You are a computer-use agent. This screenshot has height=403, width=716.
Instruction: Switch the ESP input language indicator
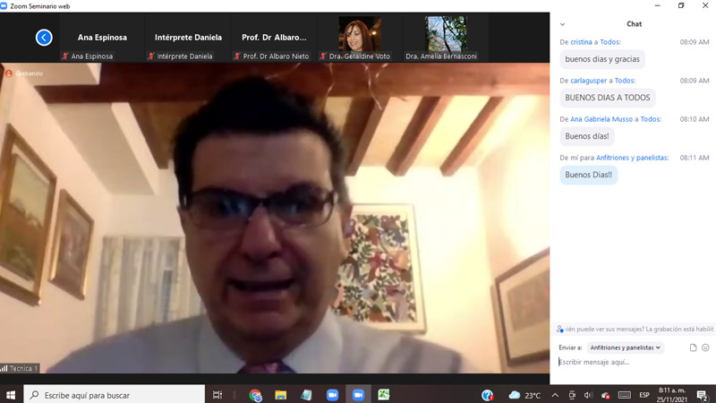[644, 395]
